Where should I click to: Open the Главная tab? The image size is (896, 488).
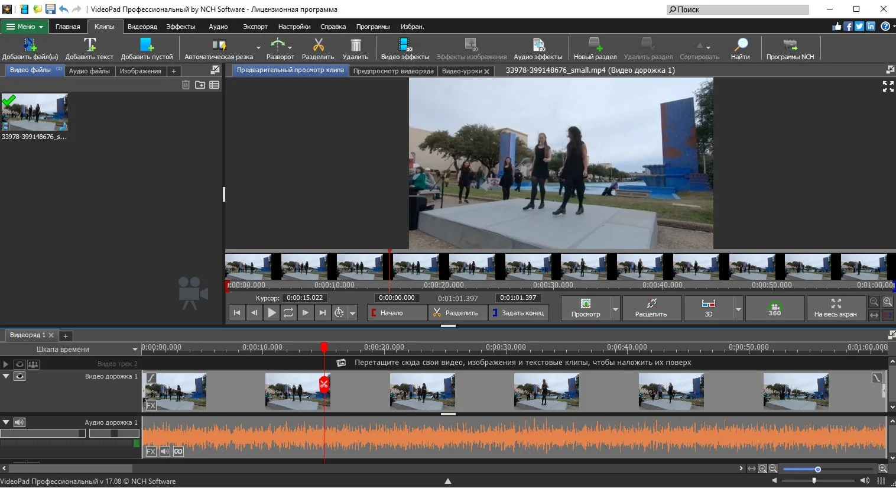tap(67, 27)
